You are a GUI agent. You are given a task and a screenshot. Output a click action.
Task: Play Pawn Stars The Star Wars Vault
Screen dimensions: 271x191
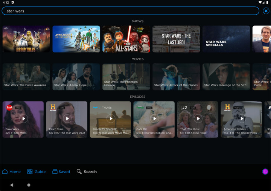(67, 119)
